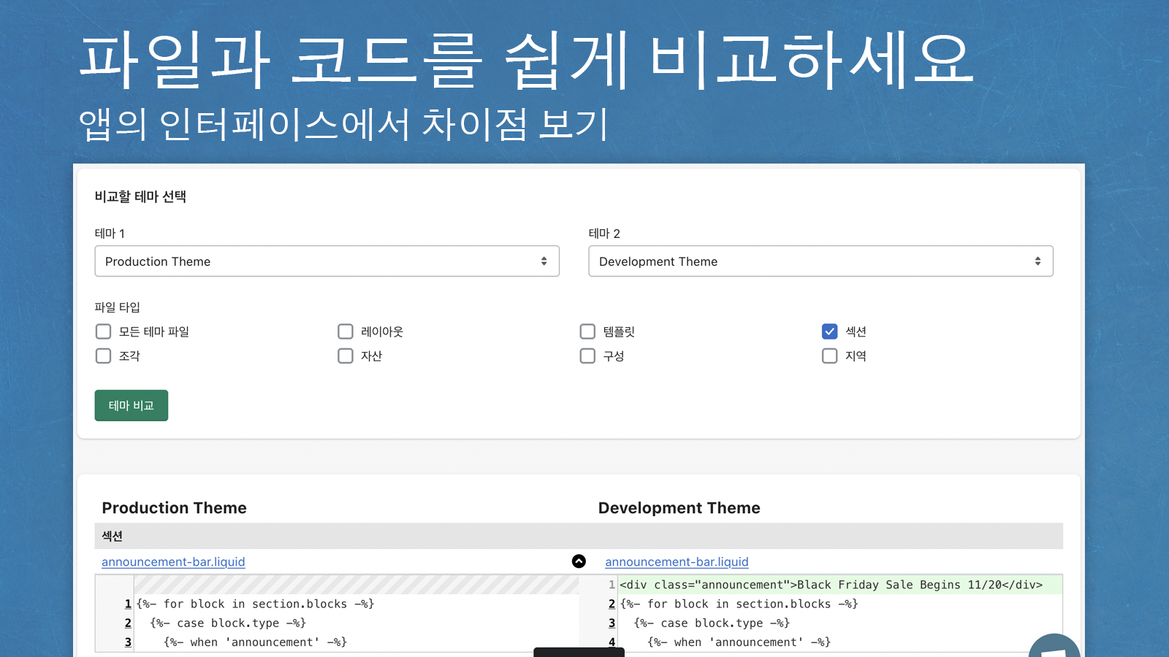Check the 조각 checkbox

point(104,356)
